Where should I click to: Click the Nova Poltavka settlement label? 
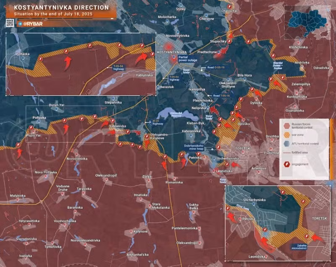[46, 173]
